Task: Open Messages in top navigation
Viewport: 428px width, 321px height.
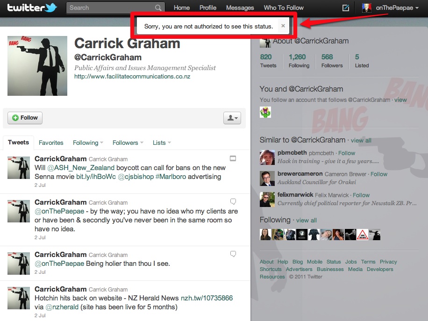Action: pos(240,8)
